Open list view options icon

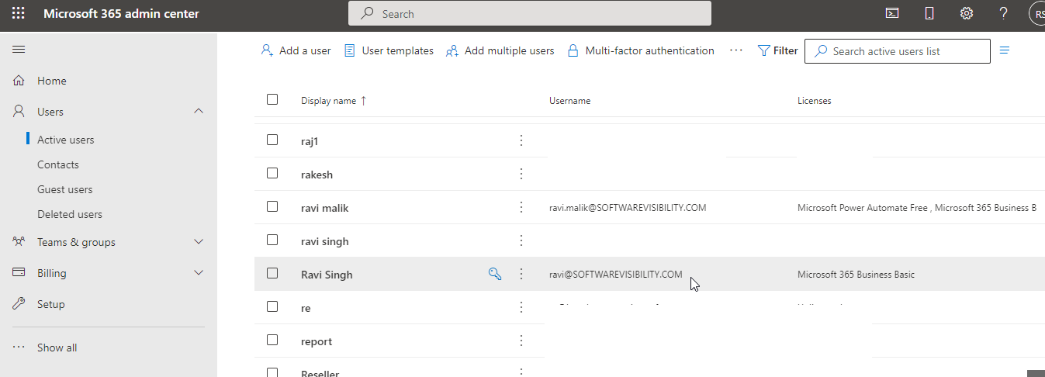click(1005, 50)
